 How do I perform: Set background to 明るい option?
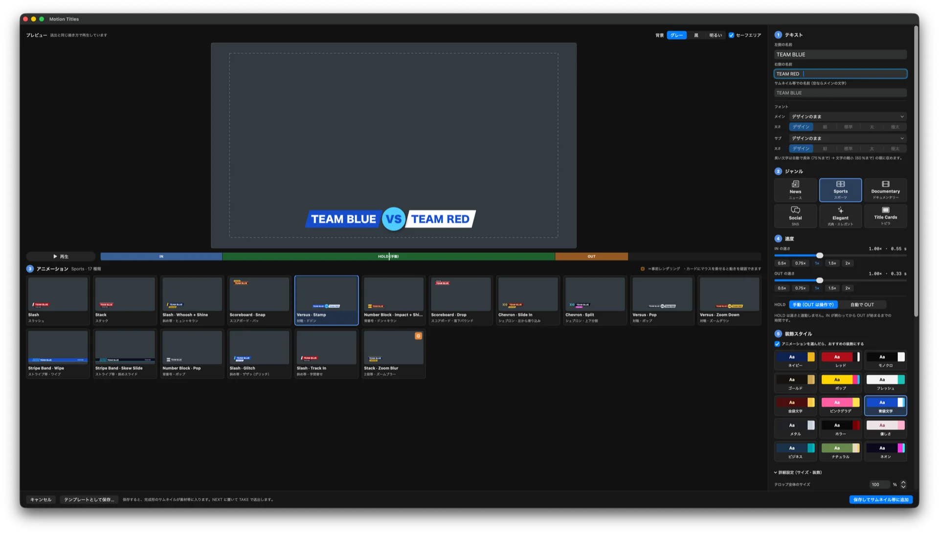[x=715, y=35]
